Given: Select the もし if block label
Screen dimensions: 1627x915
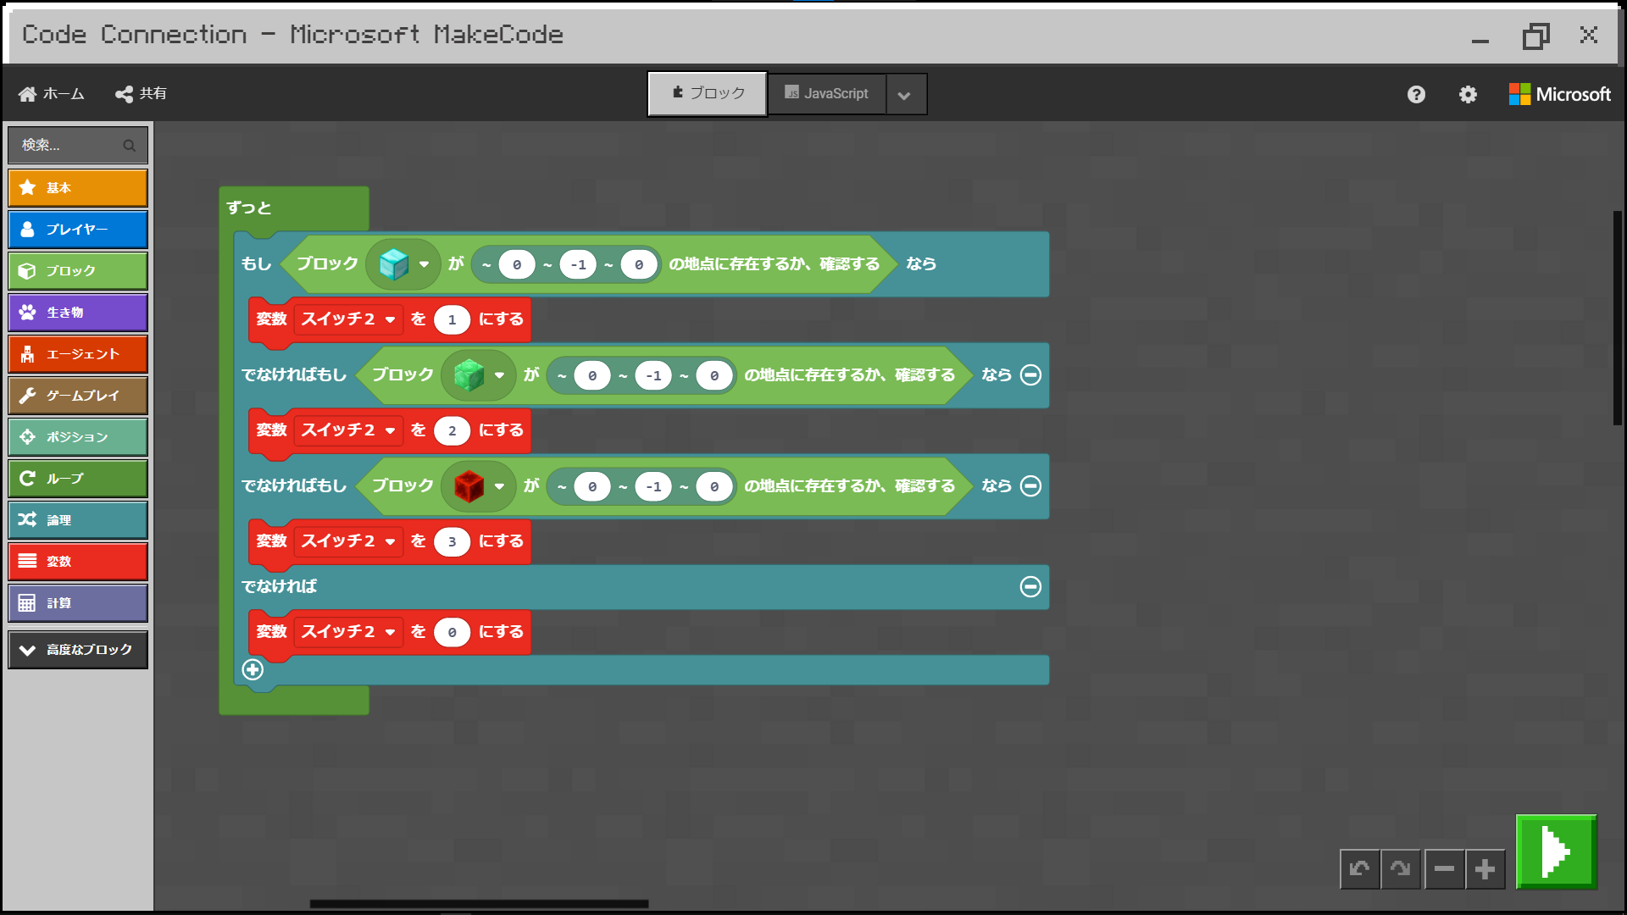Looking at the screenshot, I should point(256,264).
